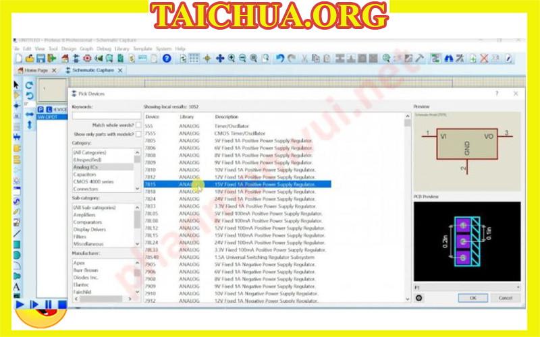Viewport: 540px width, 337px height.
Task: Click the OK button
Action: tap(473, 297)
